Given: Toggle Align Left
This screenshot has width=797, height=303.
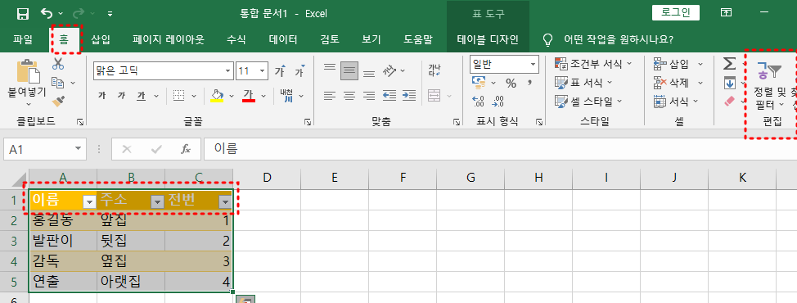Looking at the screenshot, I should click(x=330, y=96).
